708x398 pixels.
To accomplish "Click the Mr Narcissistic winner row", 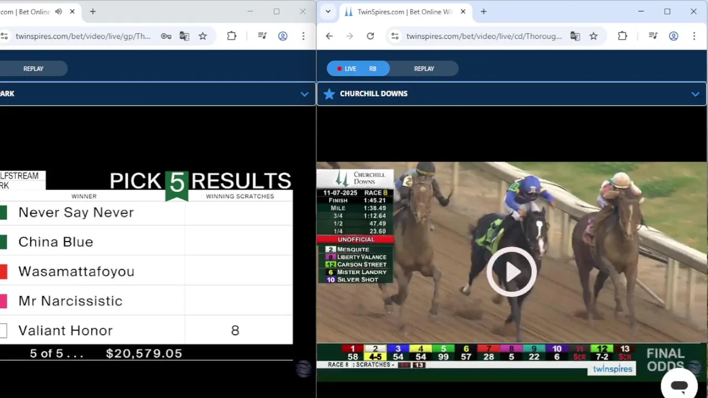I will [x=146, y=301].
